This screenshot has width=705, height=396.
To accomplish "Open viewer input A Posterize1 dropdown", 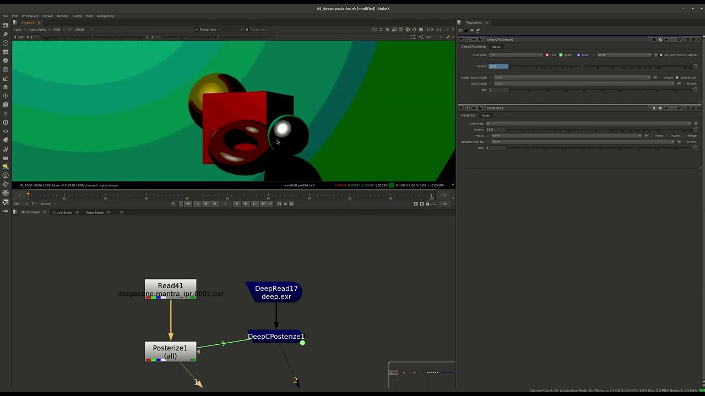I will pyautogui.click(x=208, y=29).
